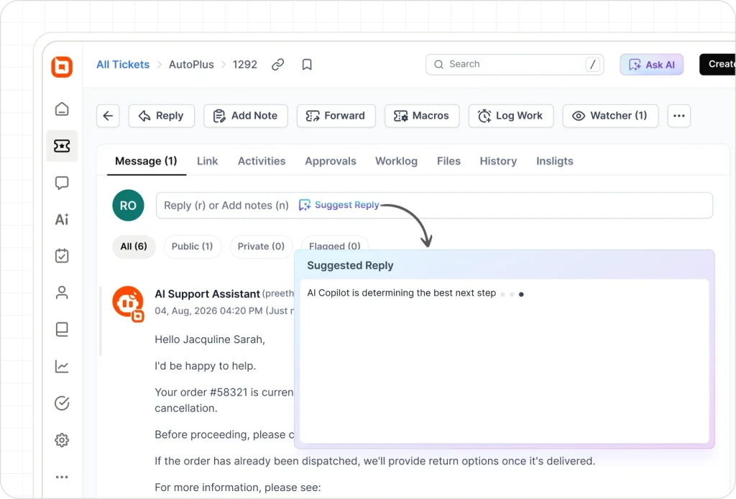Viewport: 736px width, 499px height.
Task: Expand the sidebar more options dots
Action: coord(62,477)
